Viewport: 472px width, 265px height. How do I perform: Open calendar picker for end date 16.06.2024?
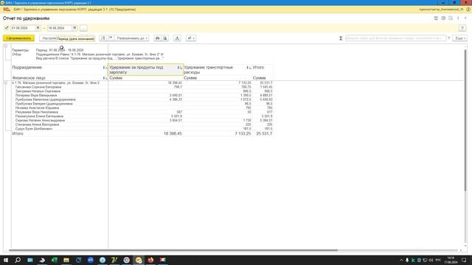coord(74,28)
